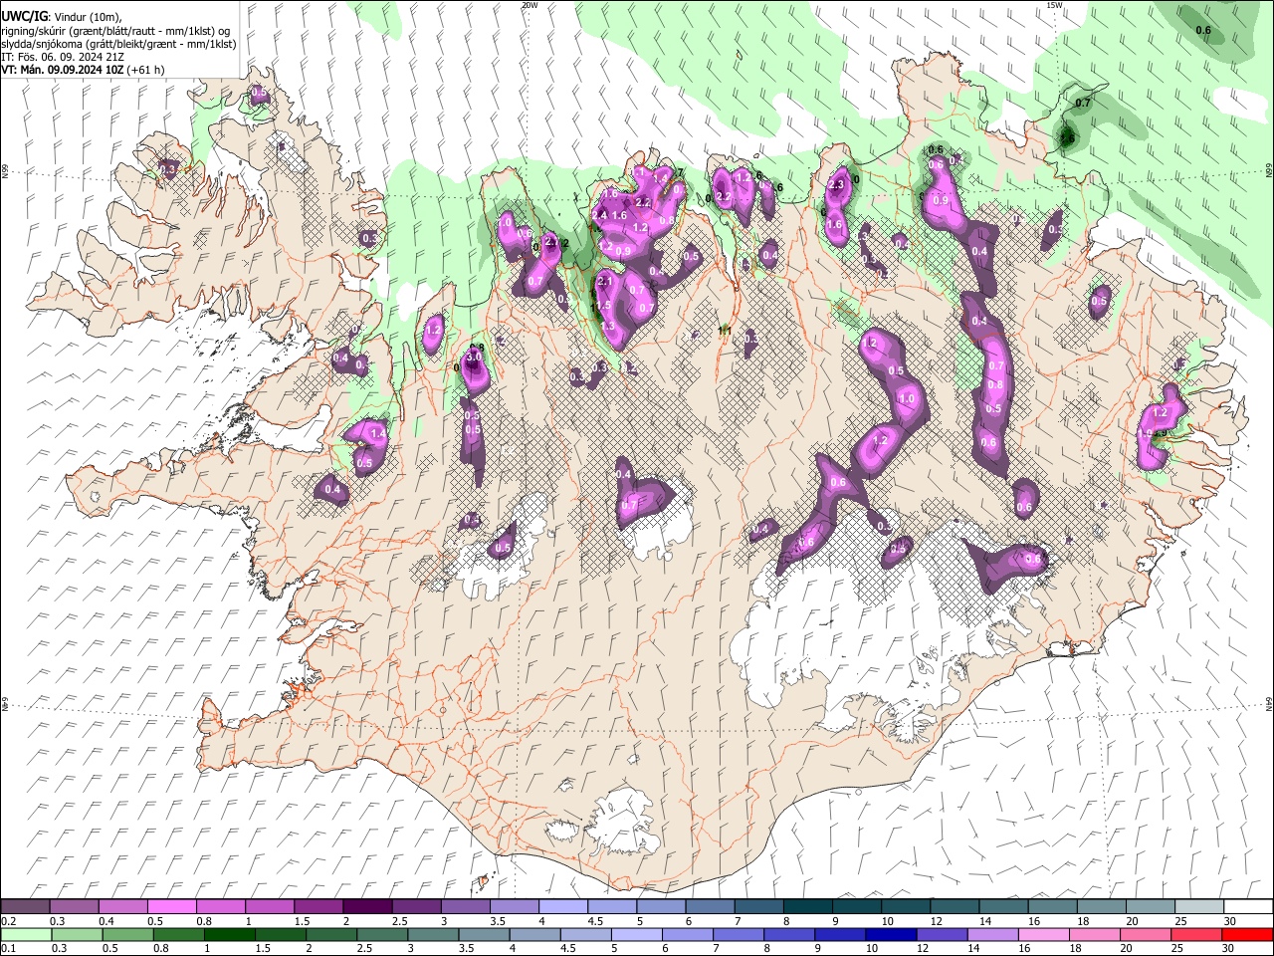Click the 'VT: Mán. 09.09.2024 10Z (+61 h)' line

click(84, 70)
